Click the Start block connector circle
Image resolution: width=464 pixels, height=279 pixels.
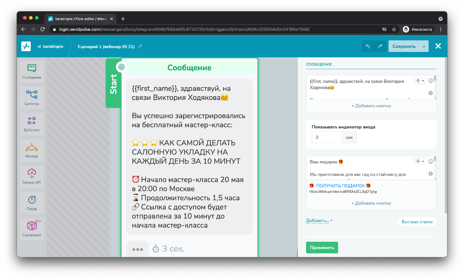pyautogui.click(x=121, y=68)
